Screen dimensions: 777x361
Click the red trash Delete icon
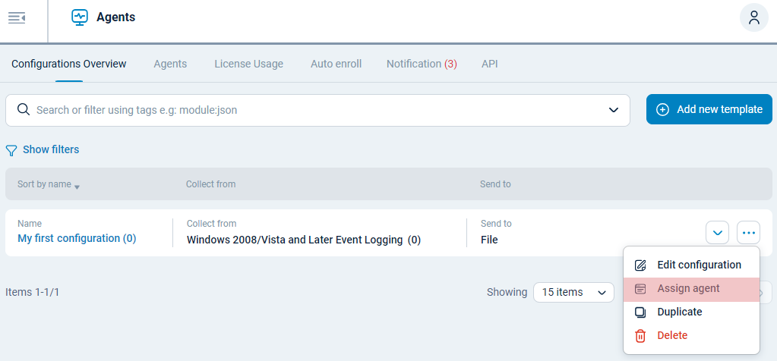[640, 335]
